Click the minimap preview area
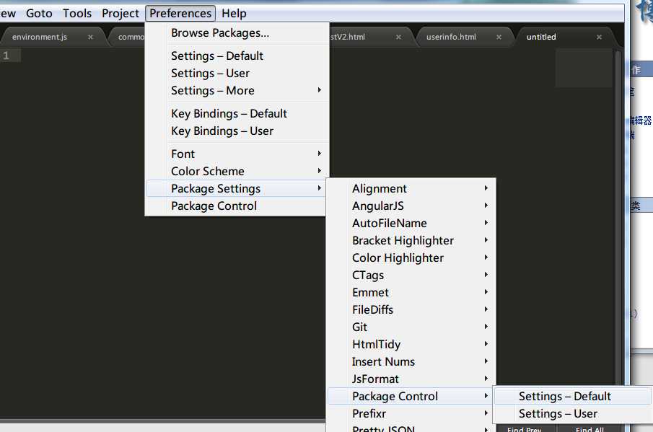Viewport: 653px width, 432px height. [x=584, y=68]
